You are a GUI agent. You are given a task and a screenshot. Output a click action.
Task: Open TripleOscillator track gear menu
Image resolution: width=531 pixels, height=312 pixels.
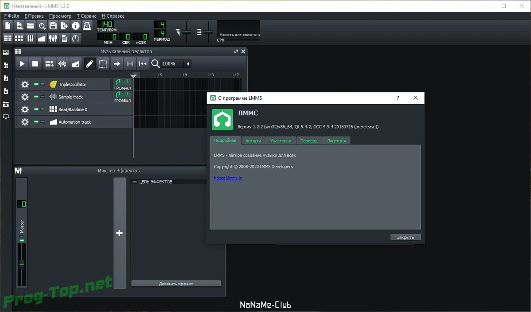coord(25,84)
